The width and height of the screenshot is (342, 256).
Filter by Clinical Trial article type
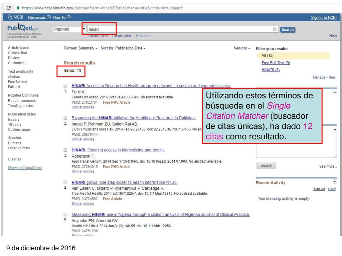[17, 53]
